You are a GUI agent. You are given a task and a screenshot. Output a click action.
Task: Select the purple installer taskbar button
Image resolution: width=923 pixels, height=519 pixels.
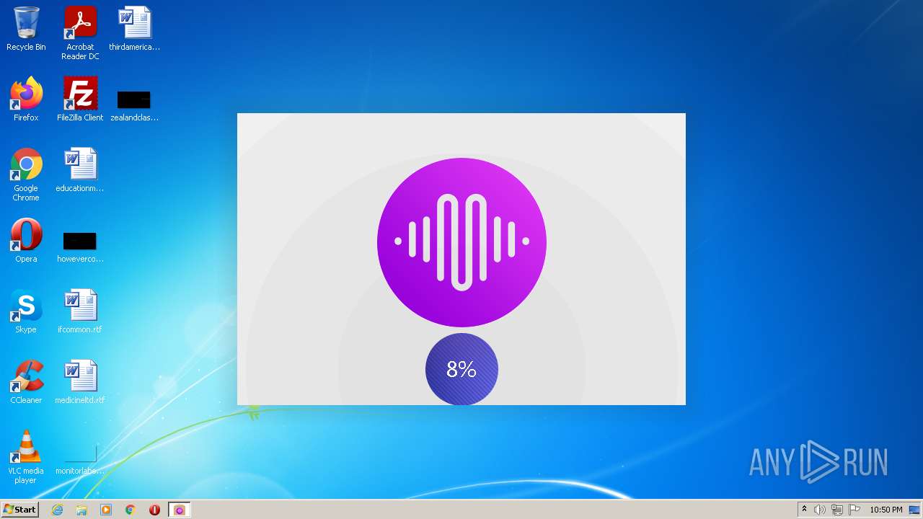point(180,510)
